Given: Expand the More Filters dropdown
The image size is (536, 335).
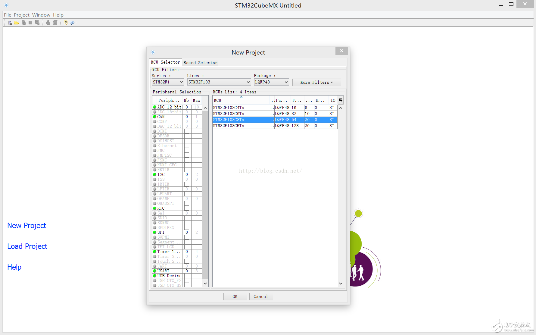Looking at the screenshot, I should (316, 82).
